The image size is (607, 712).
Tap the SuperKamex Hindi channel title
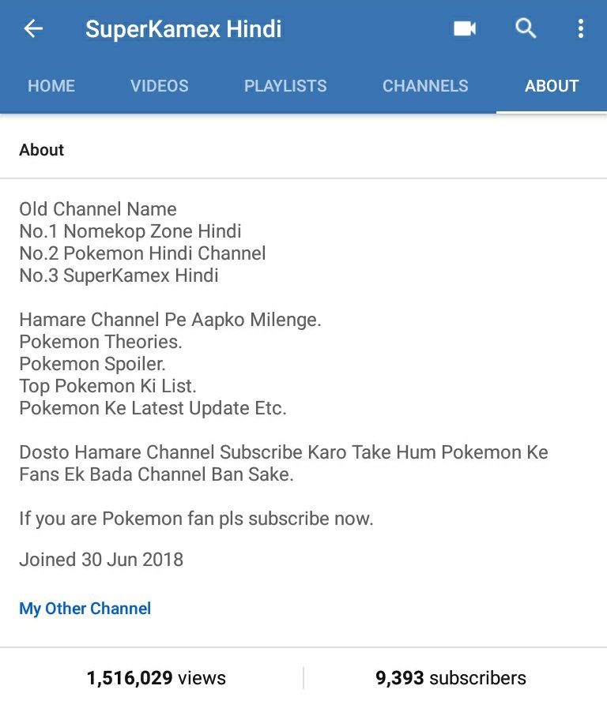coord(183,29)
